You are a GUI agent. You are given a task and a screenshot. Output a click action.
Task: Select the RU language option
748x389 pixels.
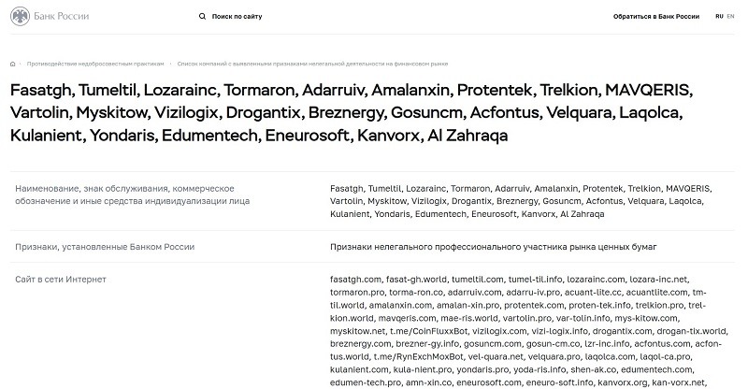tap(719, 16)
